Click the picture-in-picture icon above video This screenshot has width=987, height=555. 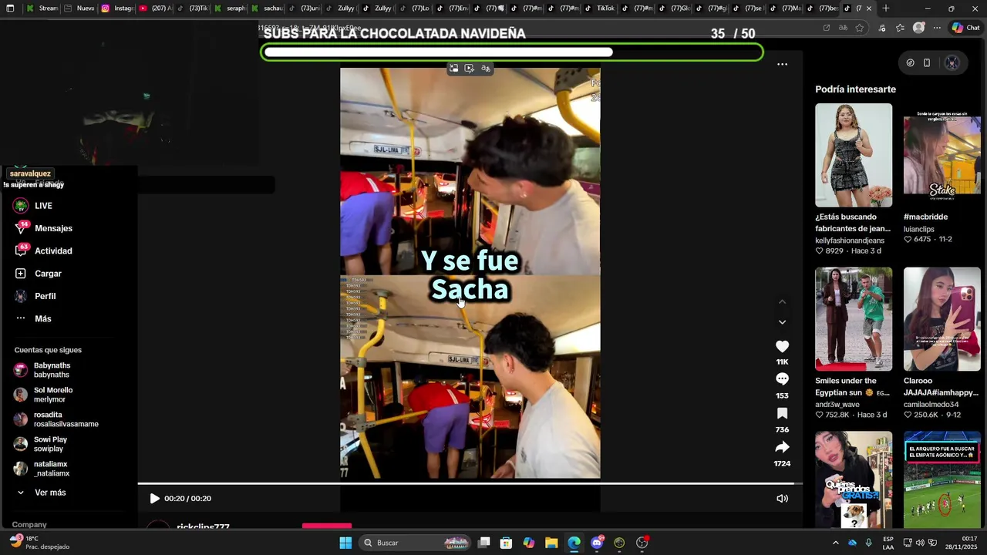point(453,69)
